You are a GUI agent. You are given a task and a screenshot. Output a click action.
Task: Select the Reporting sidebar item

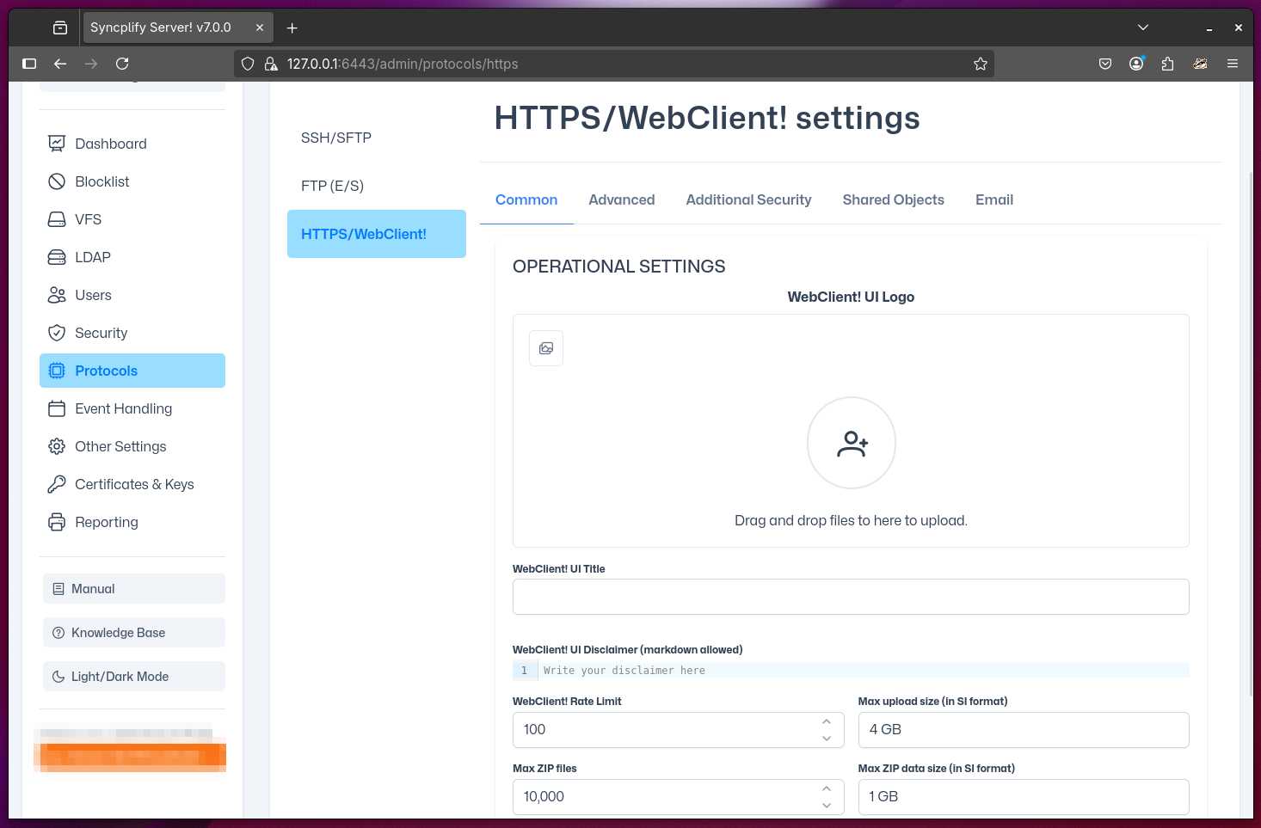point(106,522)
